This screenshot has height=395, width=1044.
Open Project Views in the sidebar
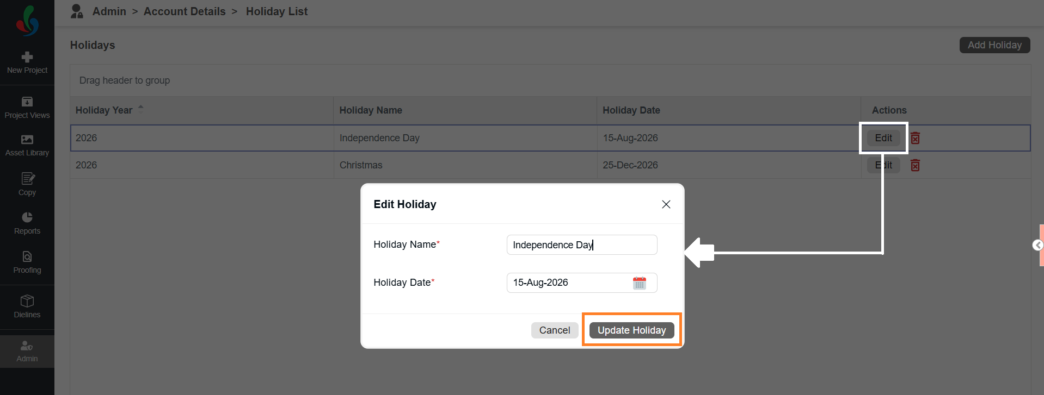[27, 108]
